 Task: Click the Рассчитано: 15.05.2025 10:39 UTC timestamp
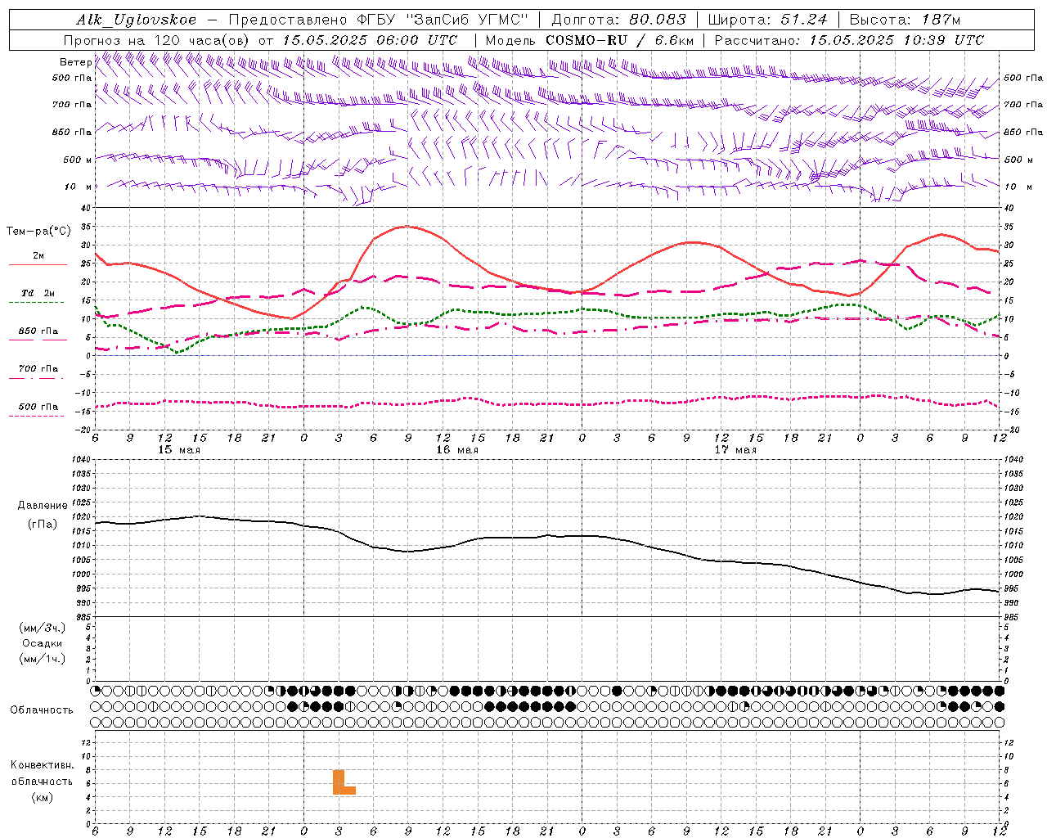pyautogui.click(x=849, y=40)
